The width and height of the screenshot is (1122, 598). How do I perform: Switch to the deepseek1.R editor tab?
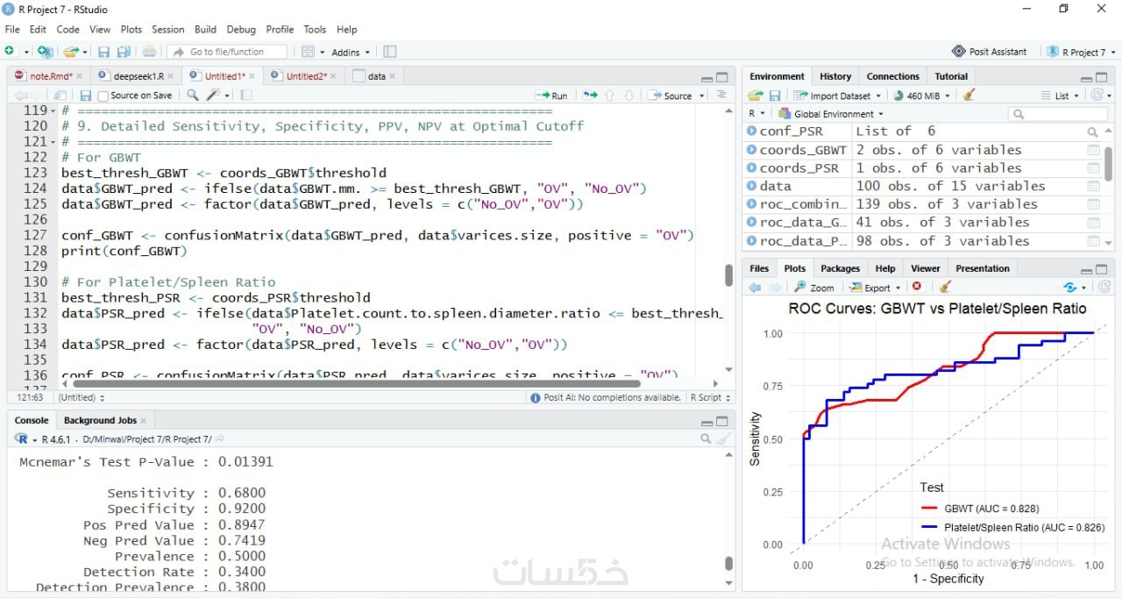pos(138,76)
